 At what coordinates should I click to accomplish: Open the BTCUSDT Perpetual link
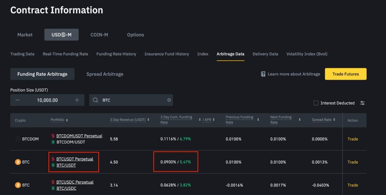pyautogui.click(x=75, y=159)
